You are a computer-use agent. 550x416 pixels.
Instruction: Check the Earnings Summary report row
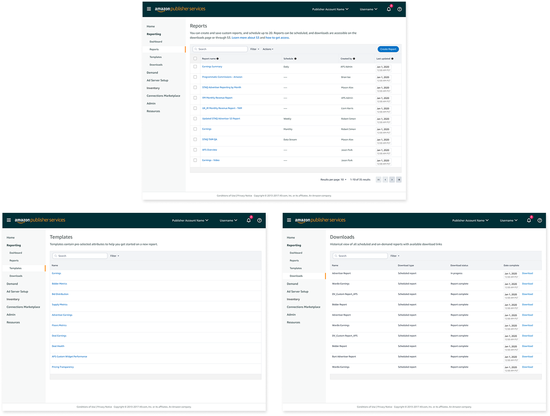point(195,67)
